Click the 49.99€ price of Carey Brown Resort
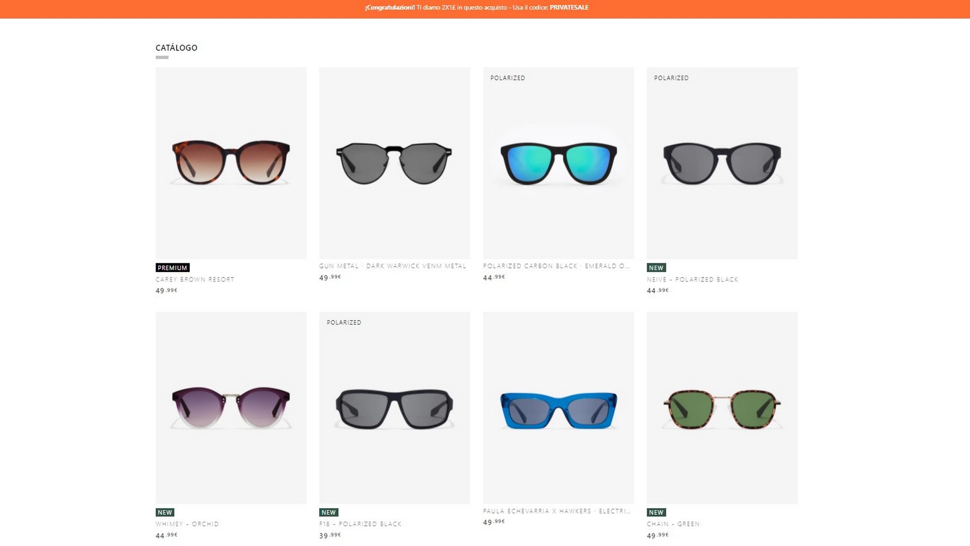 coord(167,291)
